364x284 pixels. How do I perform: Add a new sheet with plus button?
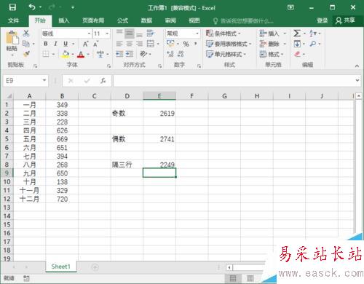tap(95, 267)
